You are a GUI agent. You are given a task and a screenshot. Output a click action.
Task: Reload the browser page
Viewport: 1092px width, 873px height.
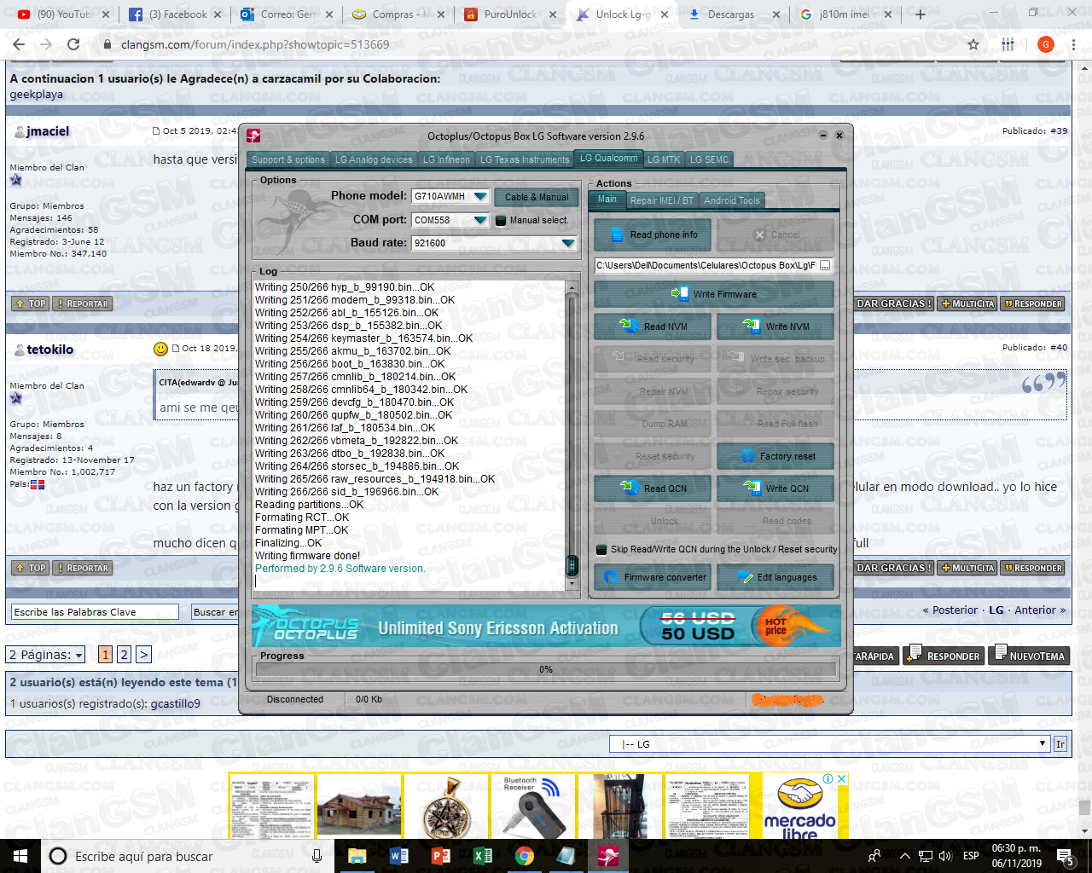pos(73,44)
